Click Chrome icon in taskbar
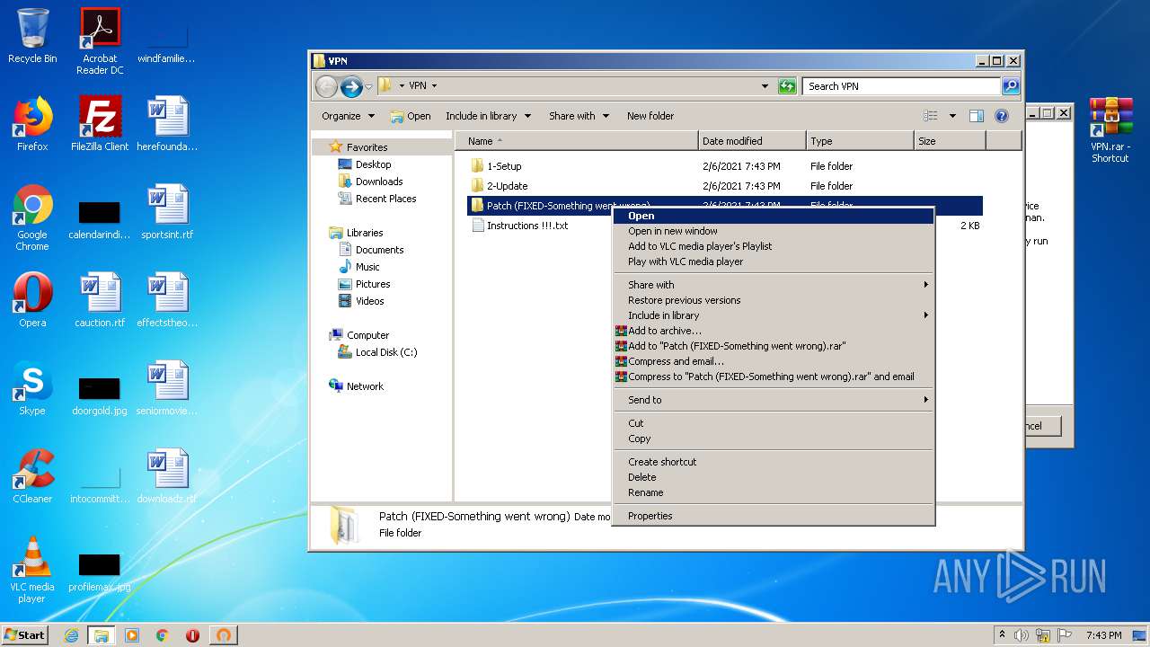Image resolution: width=1150 pixels, height=647 pixels. click(x=163, y=635)
